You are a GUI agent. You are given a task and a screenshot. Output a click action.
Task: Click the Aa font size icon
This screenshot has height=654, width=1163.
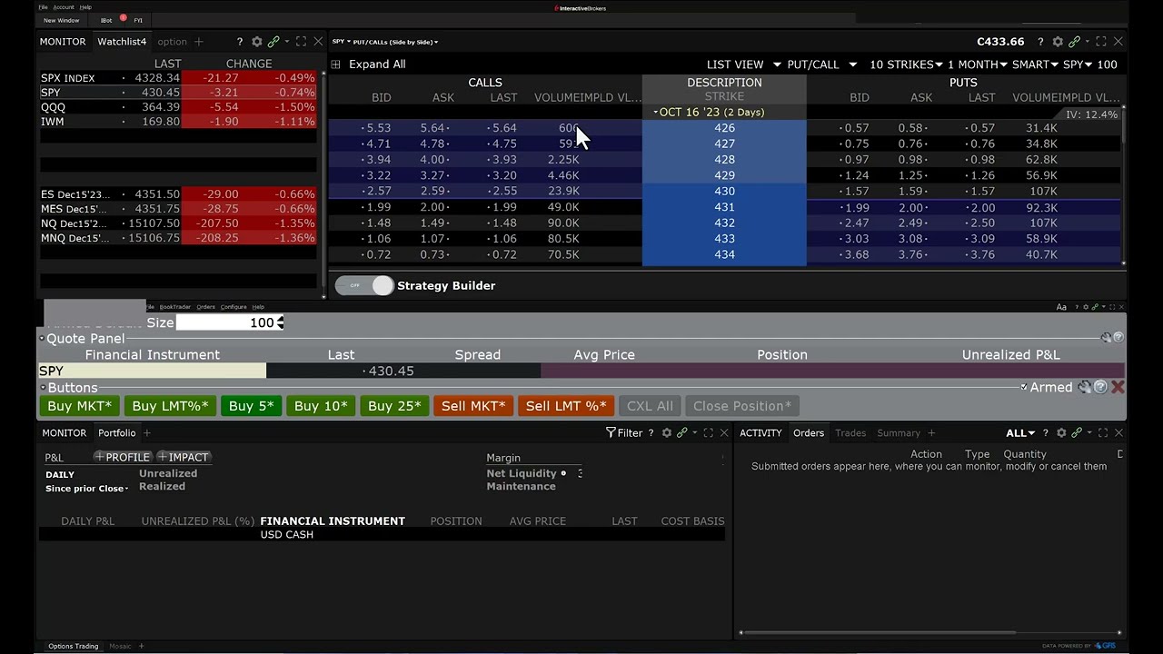1061,307
